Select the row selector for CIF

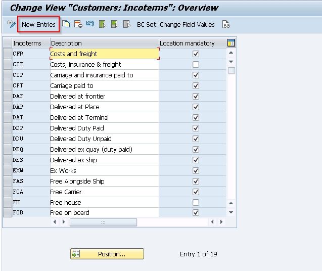coord(8,65)
